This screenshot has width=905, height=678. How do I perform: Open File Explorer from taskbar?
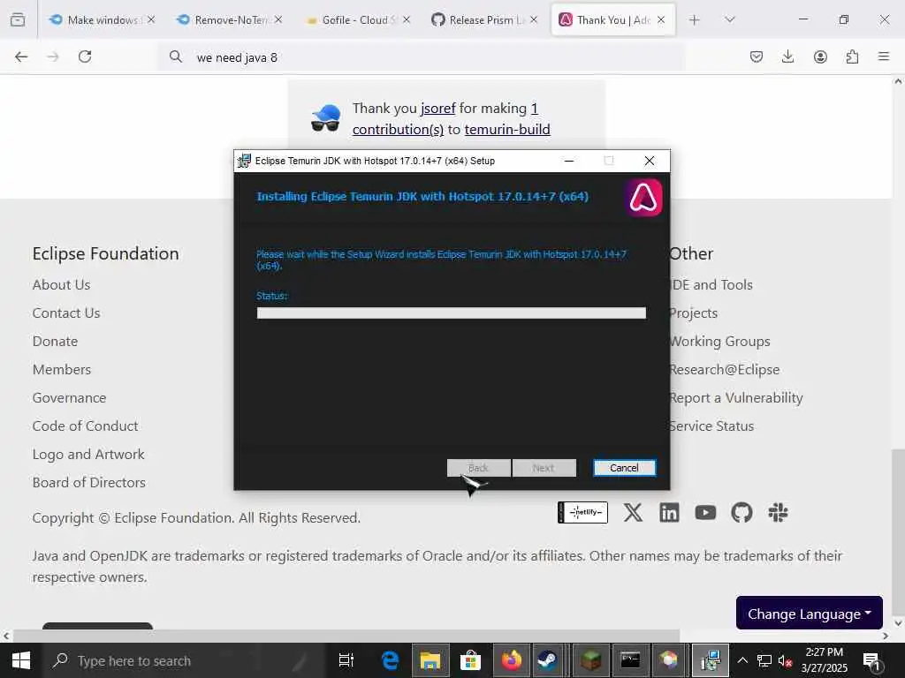click(x=430, y=660)
